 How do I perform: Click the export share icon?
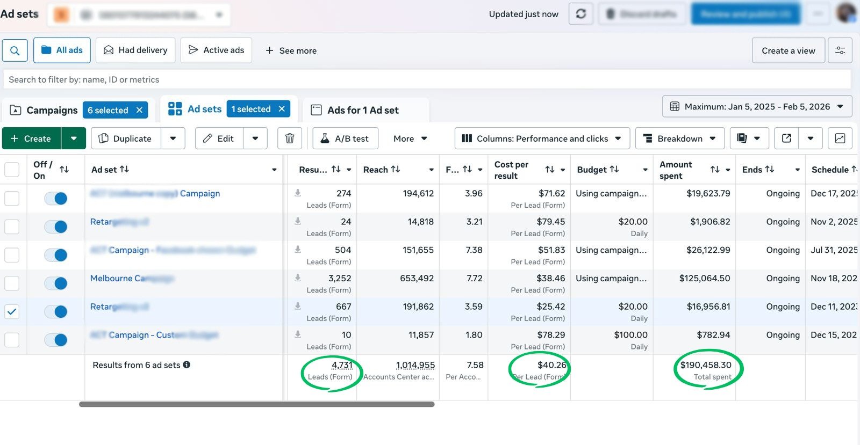click(786, 138)
